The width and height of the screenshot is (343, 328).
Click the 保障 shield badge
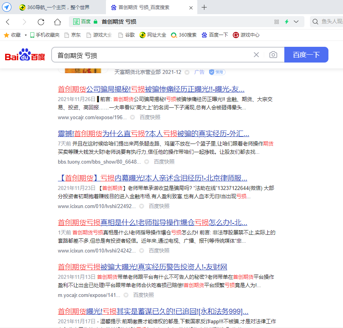[x=217, y=72]
